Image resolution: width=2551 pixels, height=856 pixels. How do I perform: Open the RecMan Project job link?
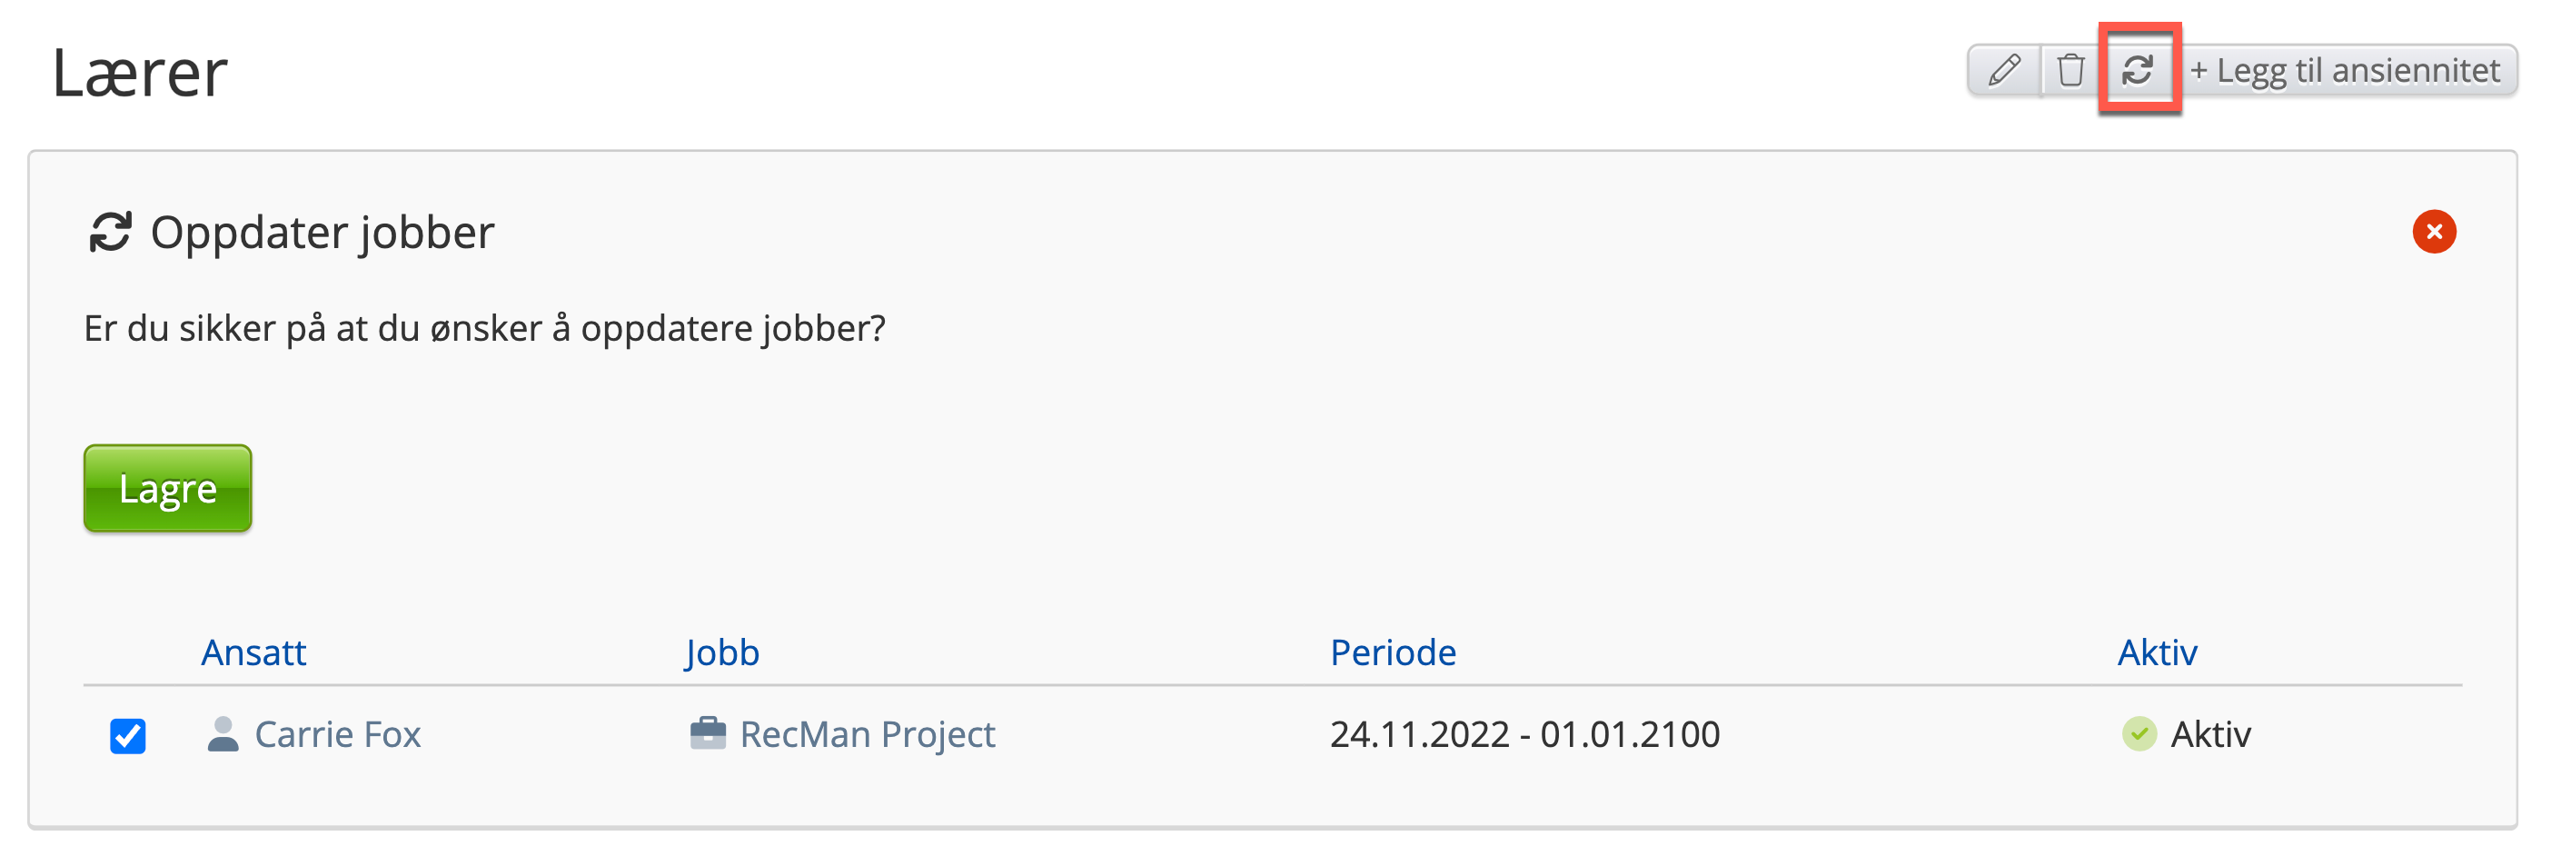pyautogui.click(x=868, y=734)
